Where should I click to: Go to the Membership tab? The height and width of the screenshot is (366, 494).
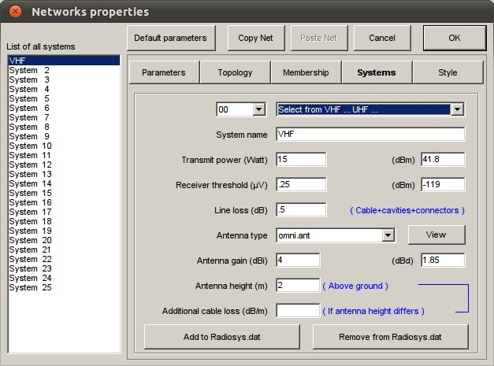click(x=306, y=72)
